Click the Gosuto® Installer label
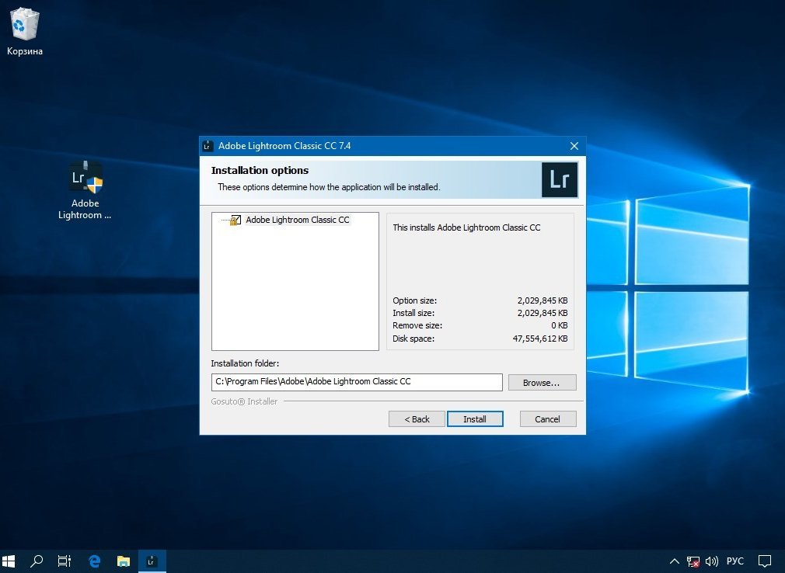 (x=244, y=401)
